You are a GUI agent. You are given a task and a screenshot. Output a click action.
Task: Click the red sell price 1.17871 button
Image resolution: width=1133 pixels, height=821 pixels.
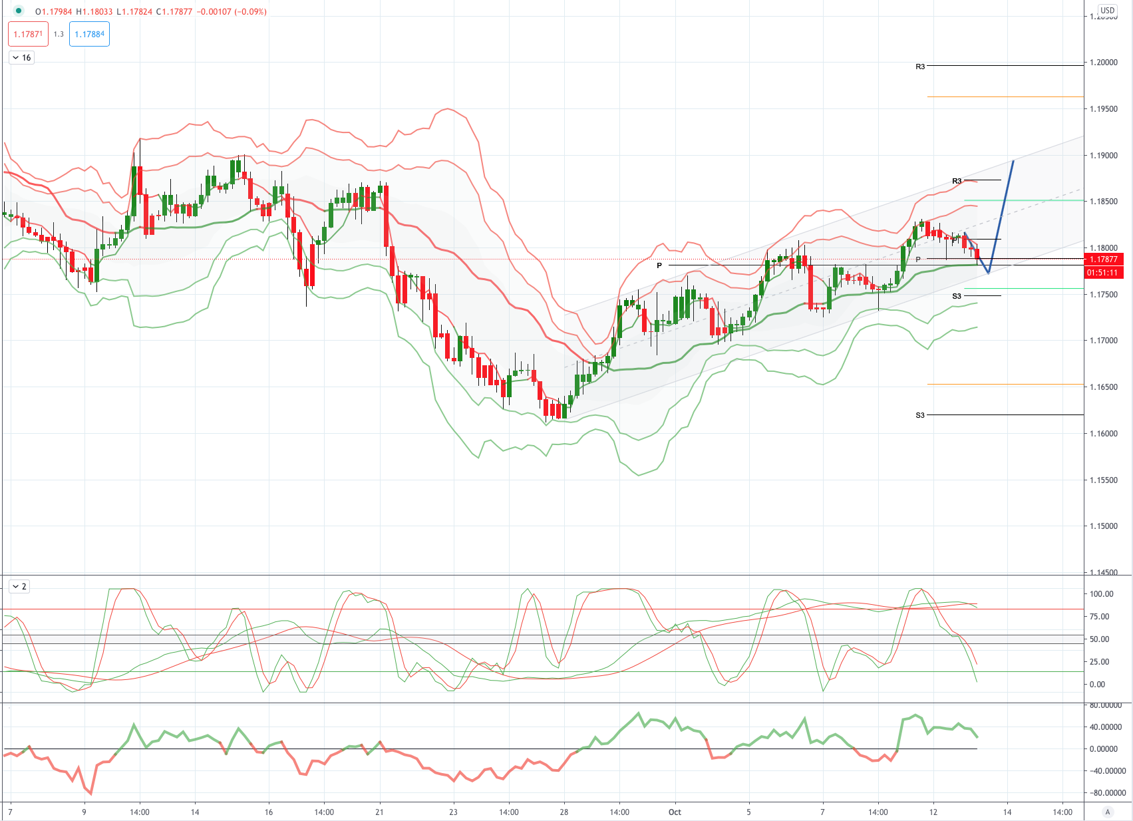(x=28, y=34)
